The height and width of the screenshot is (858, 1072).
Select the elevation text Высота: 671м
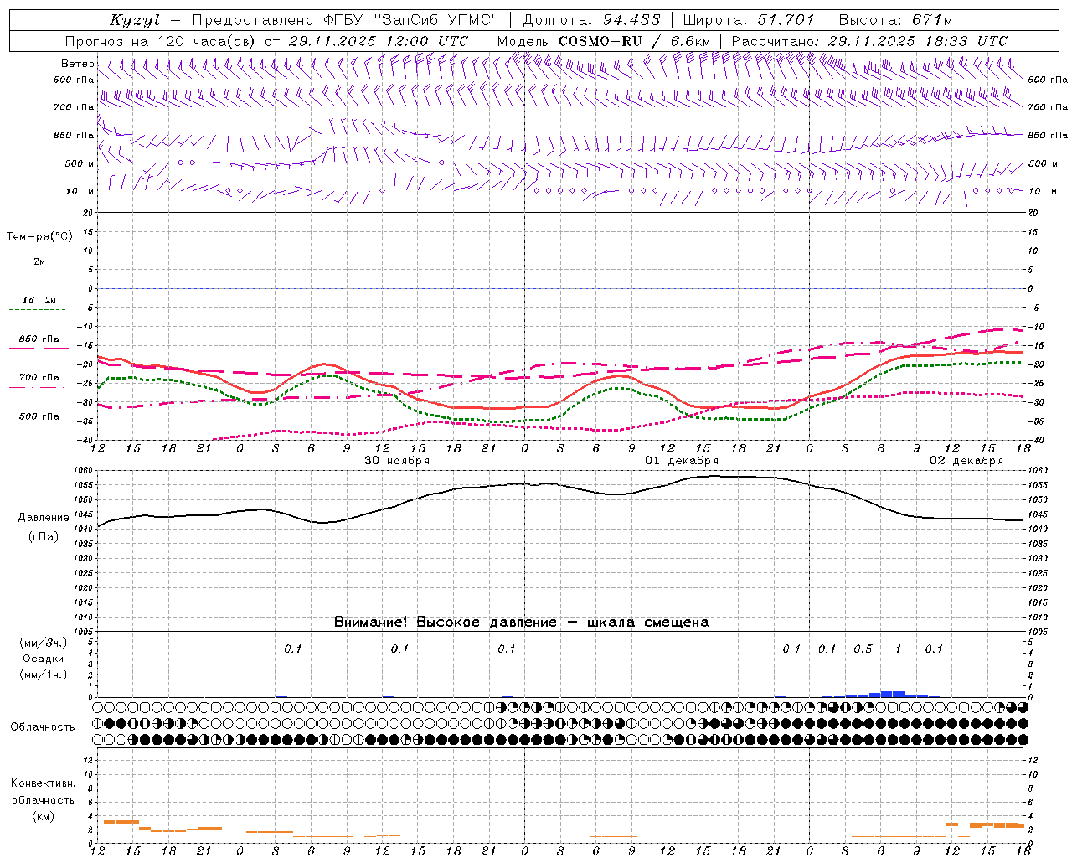pyautogui.click(x=895, y=20)
